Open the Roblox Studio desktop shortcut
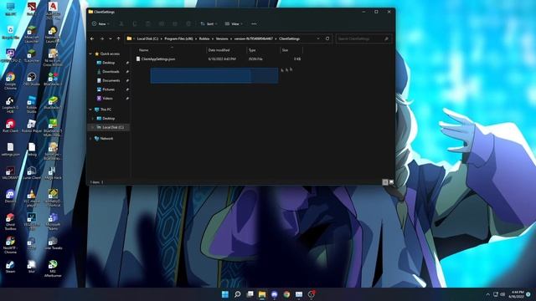536x301 pixels. [x=32, y=105]
